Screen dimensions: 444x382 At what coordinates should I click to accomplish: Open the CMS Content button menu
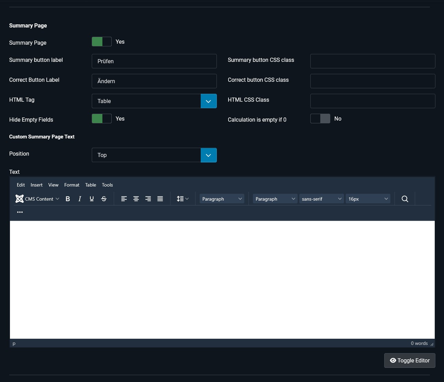pyautogui.click(x=37, y=199)
